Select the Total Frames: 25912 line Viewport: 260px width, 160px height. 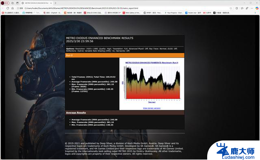click(x=93, y=78)
